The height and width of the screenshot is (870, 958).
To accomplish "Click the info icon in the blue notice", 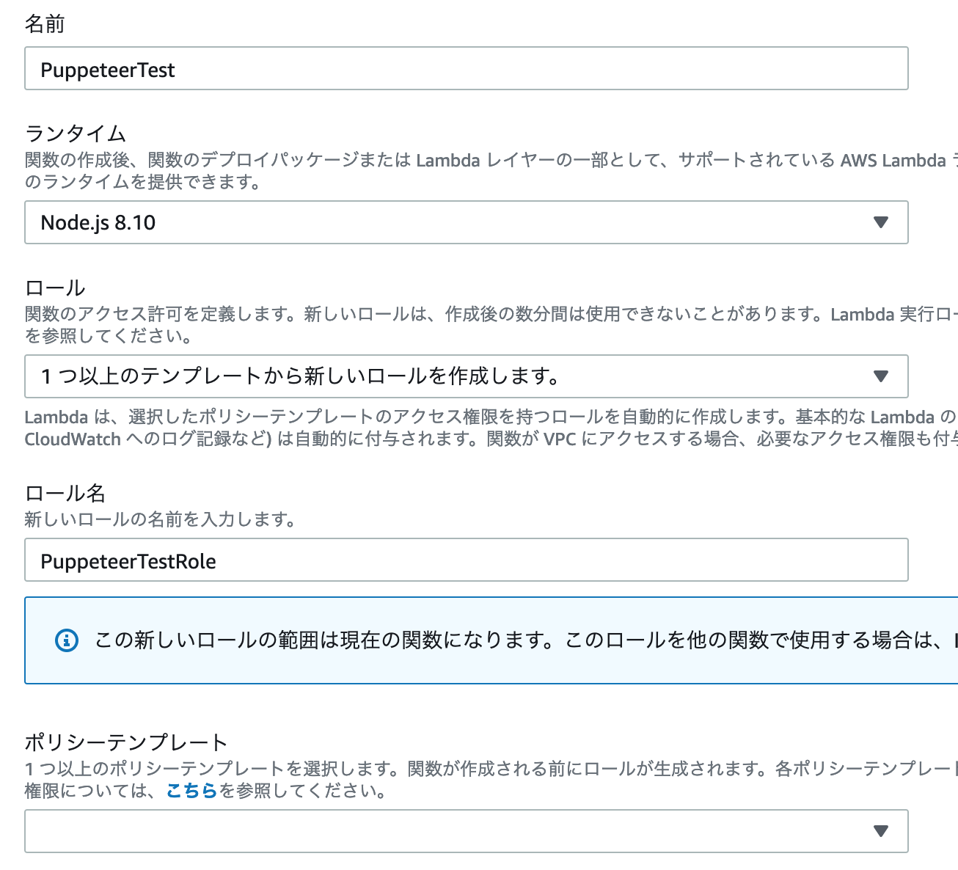I will tap(67, 640).
